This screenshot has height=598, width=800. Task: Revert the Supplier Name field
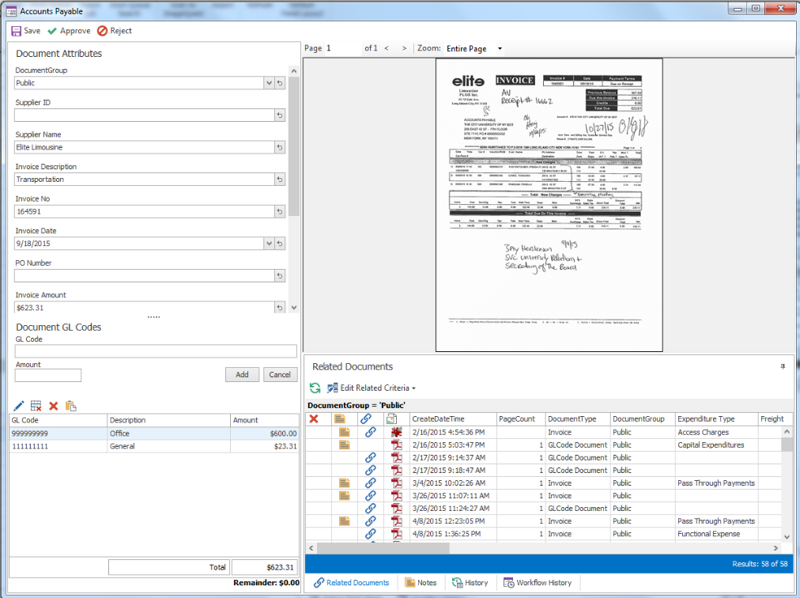pyautogui.click(x=280, y=147)
